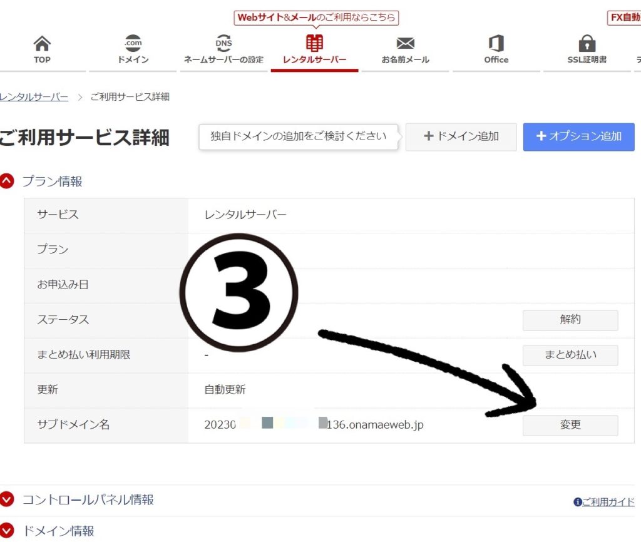Click the TOP home icon
Image resolution: width=641 pixels, height=542 pixels.
pos(42,44)
